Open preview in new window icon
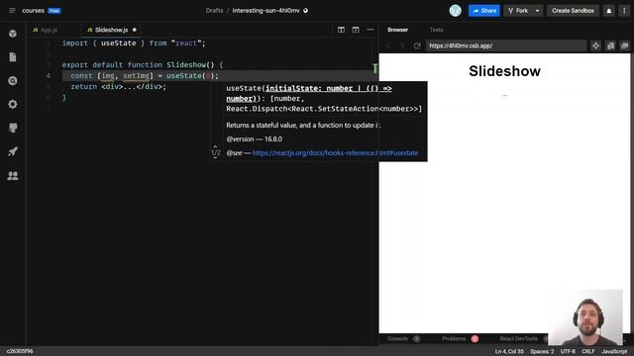634x356 pixels. 625,45
